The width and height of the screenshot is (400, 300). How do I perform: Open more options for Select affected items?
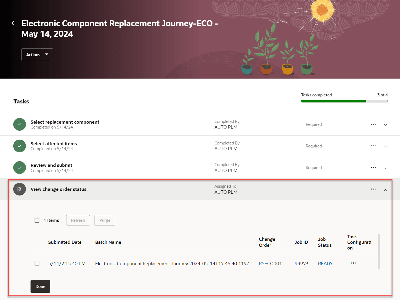click(x=373, y=146)
